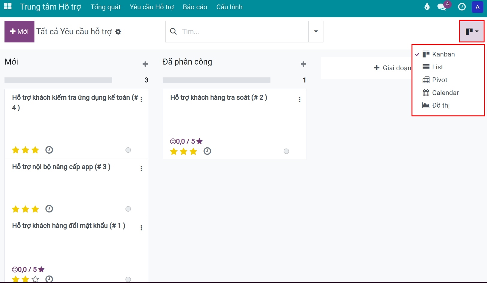Open three-dot menu of ticket #3
The height and width of the screenshot is (283, 487).
(x=141, y=169)
